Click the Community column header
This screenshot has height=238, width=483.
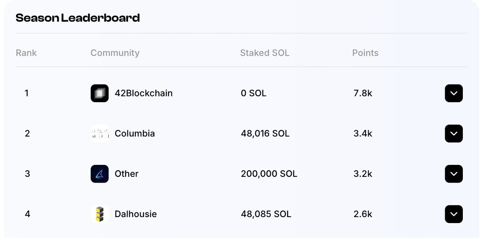point(115,53)
